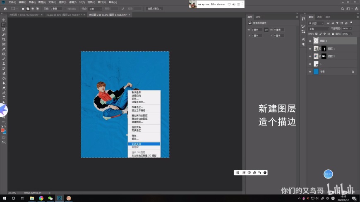Image resolution: width=360 pixels, height=202 pixels.
Task: Open the workspace switcher icon dropdown
Action: pyautogui.click(x=349, y=9)
